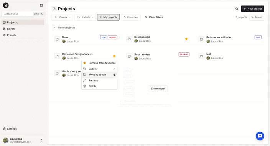270x146 pixels.
Task: Click the References validation project icon
Action: point(201,39)
